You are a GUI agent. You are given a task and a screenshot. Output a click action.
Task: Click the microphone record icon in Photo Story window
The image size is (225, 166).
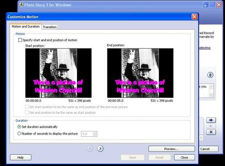coord(210,75)
